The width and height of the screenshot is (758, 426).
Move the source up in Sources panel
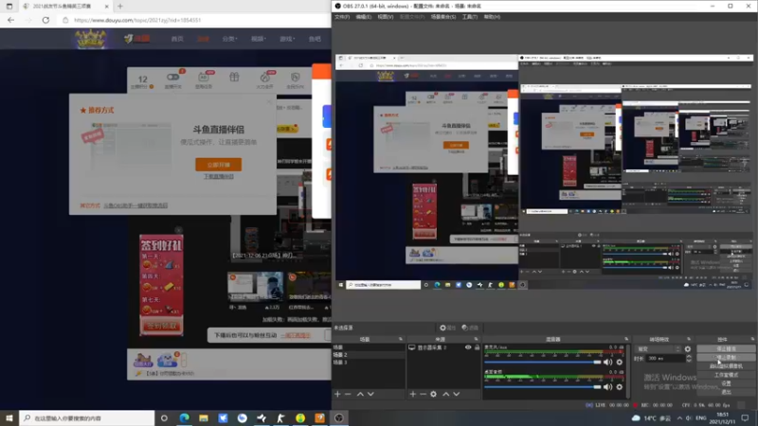pyautogui.click(x=445, y=394)
